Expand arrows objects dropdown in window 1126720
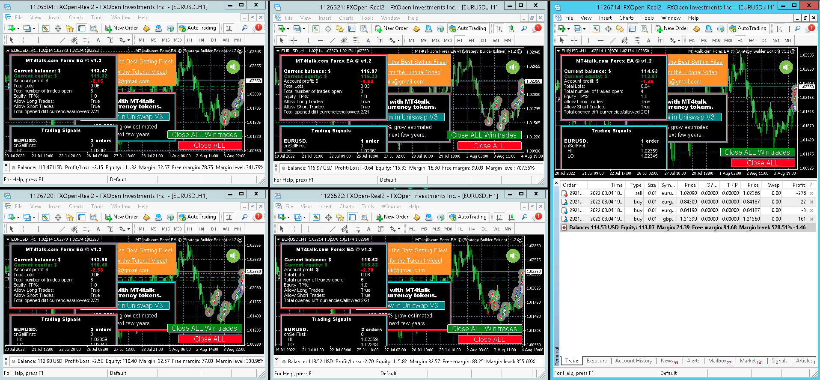The image size is (820, 380). tap(128, 229)
